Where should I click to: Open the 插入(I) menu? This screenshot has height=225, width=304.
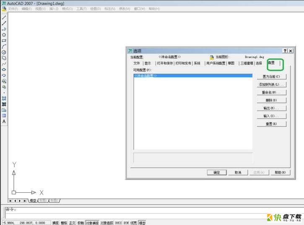[x=54, y=9]
